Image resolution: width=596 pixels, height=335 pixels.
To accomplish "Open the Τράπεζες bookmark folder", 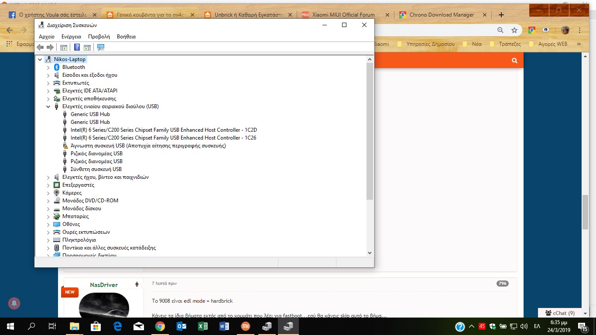I will click(505, 44).
